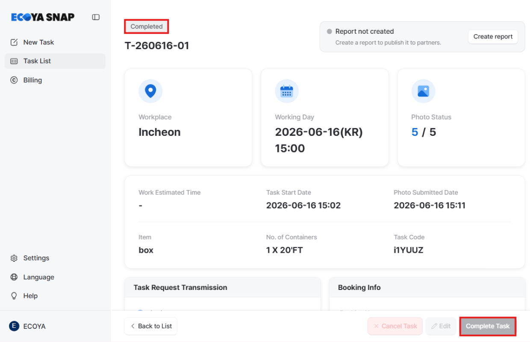Open the Billing menu item
The height and width of the screenshot is (342, 530).
55,80
